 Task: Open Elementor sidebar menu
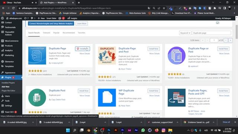pos(9,62)
